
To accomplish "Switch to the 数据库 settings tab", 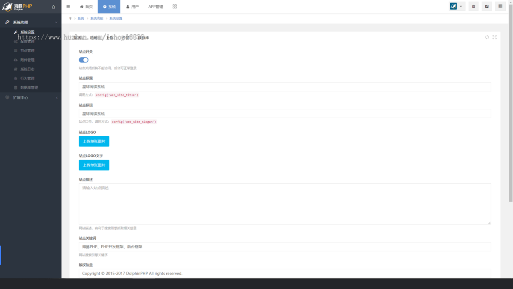I will coord(143,38).
